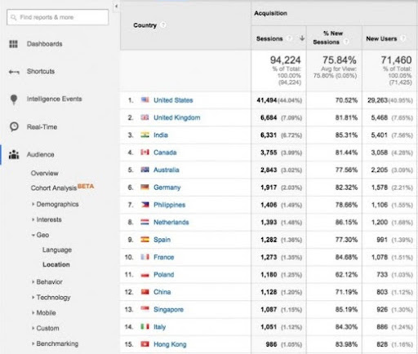
Task: Click the Sessions sort descending arrow
Action: (x=302, y=38)
